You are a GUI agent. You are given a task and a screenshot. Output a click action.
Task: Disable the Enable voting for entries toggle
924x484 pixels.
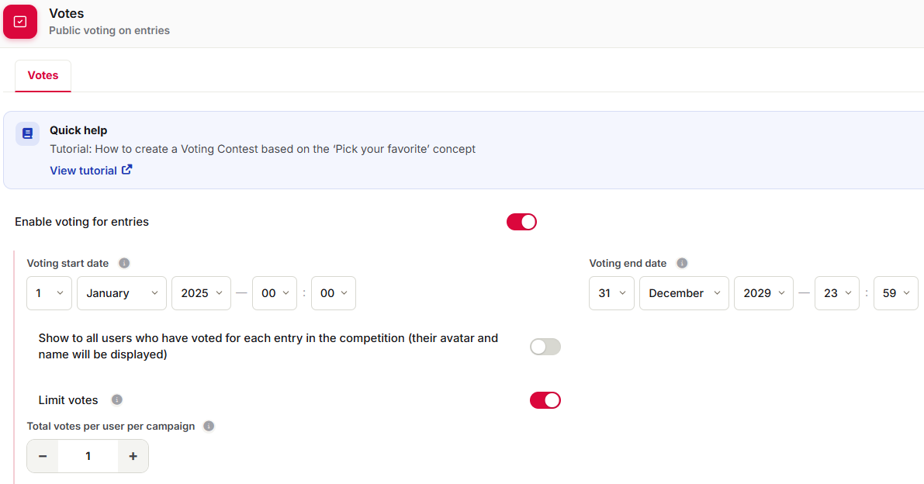[x=521, y=222]
